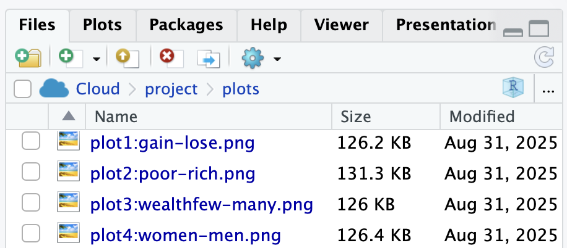This screenshot has width=567, height=248.
Task: Click the New Folder icon
Action: click(28, 57)
